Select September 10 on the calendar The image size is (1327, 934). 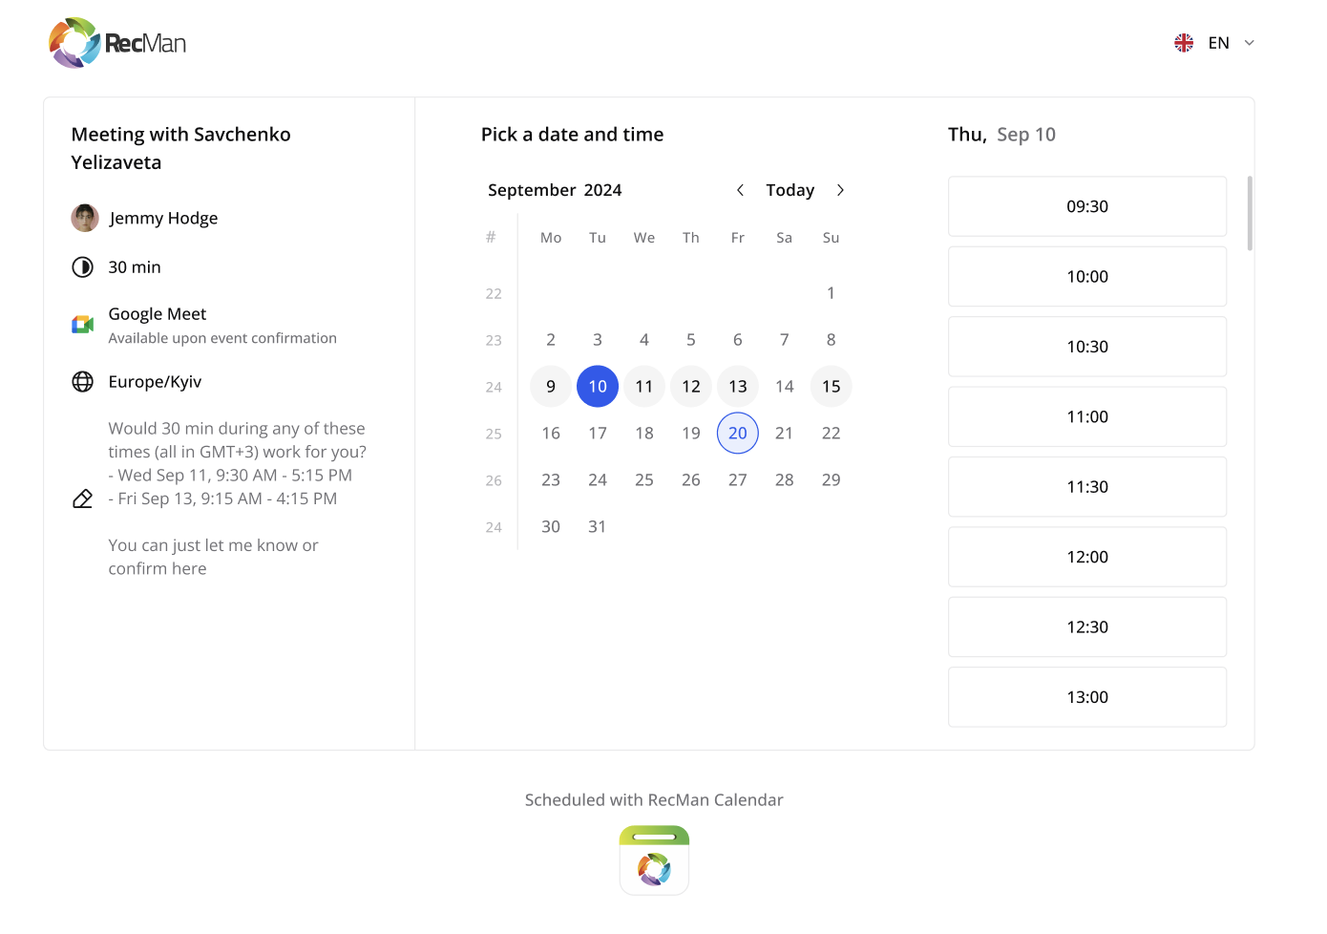tap(598, 387)
